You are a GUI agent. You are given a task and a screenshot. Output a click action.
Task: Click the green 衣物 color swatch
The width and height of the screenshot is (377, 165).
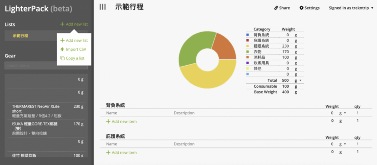(248, 52)
